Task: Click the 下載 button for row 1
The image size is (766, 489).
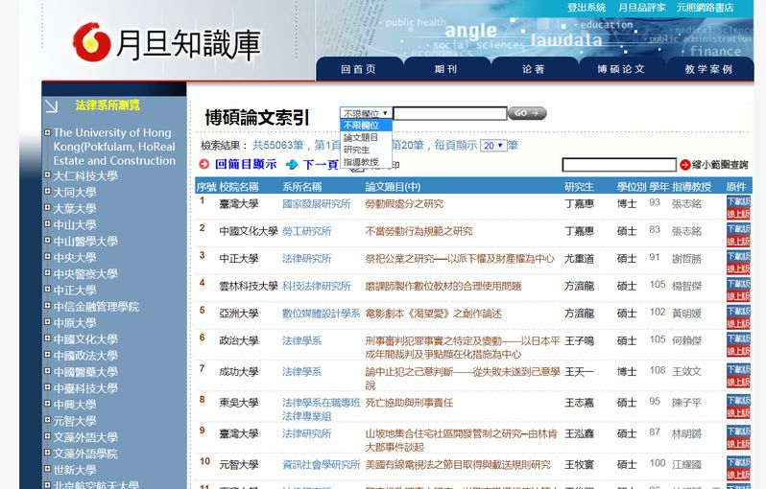Action: click(738, 202)
